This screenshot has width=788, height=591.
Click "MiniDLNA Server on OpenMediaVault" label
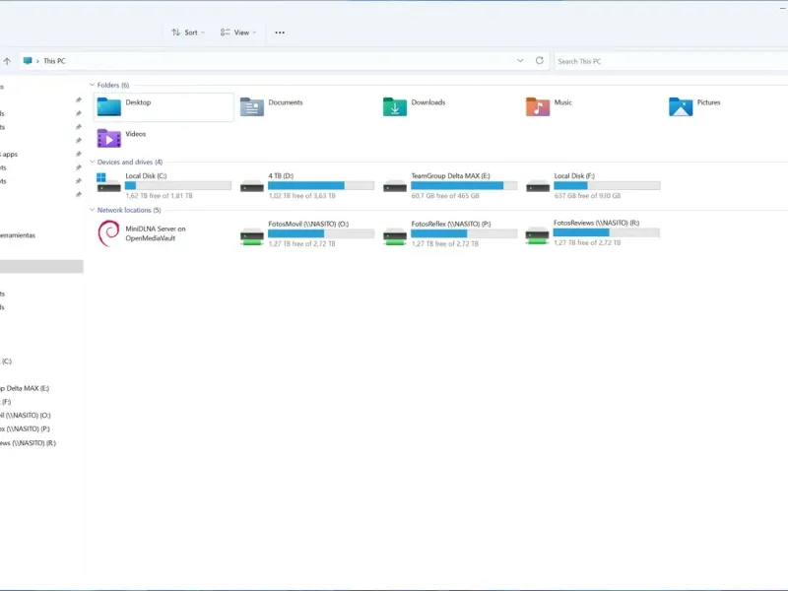coord(156,233)
